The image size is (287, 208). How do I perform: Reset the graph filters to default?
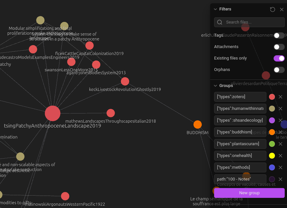click(x=272, y=9)
